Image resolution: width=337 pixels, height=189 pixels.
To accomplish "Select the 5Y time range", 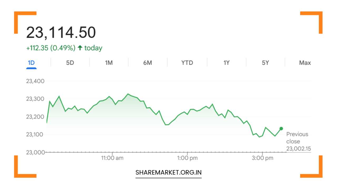I will click(265, 62).
